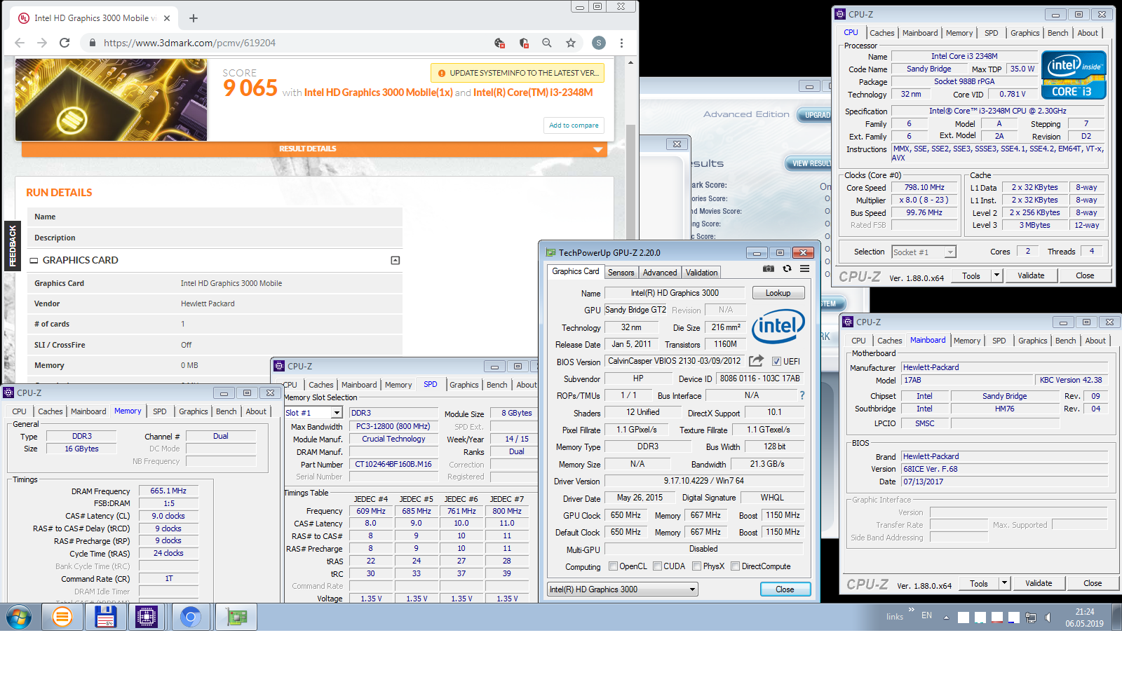The width and height of the screenshot is (1122, 696).
Task: Open GPU-Z graphics card taskbar icon
Action: (x=236, y=617)
